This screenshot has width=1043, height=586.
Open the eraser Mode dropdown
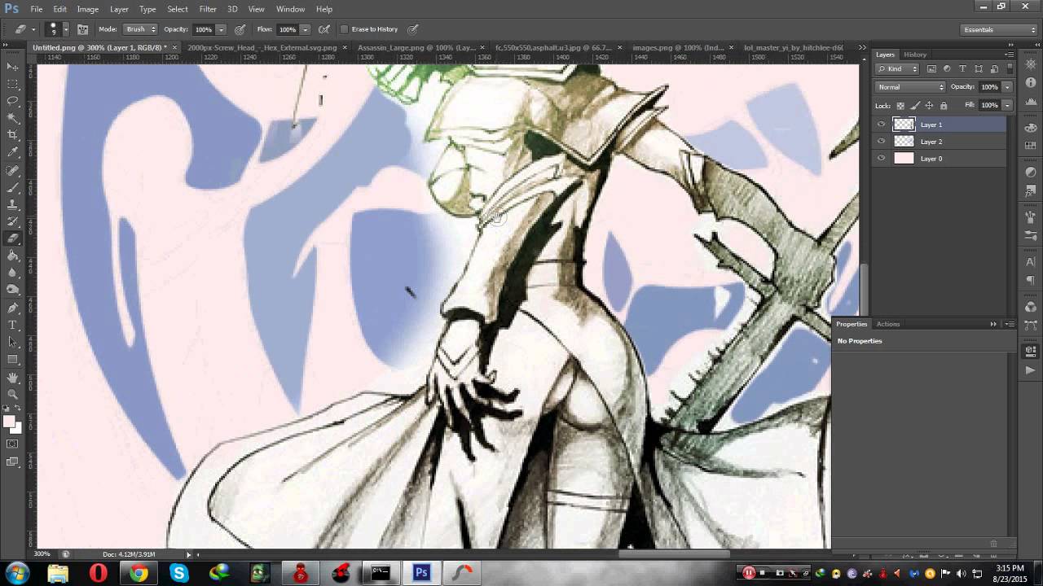point(140,29)
